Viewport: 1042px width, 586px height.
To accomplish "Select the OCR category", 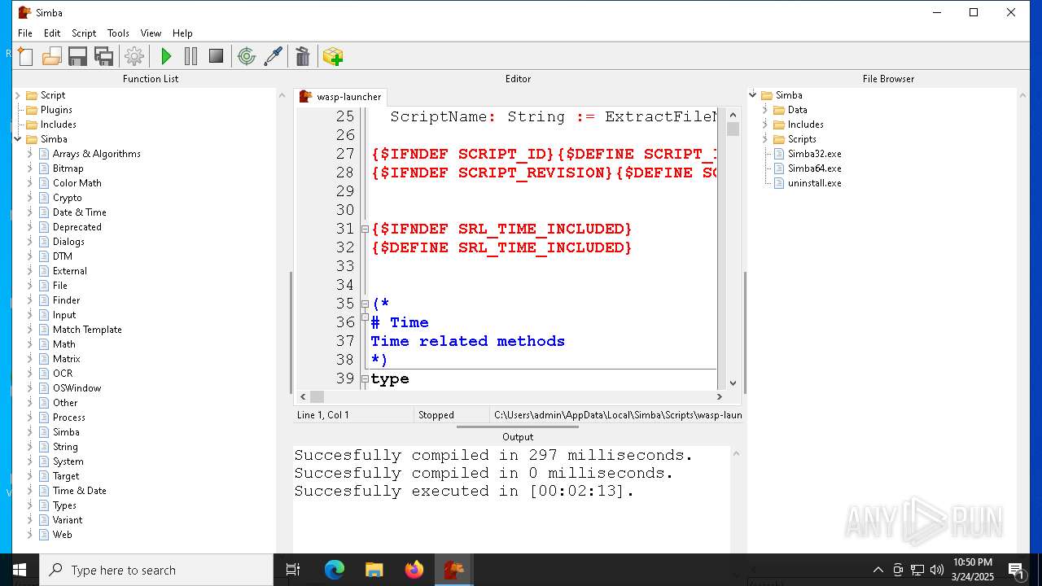I will point(63,374).
